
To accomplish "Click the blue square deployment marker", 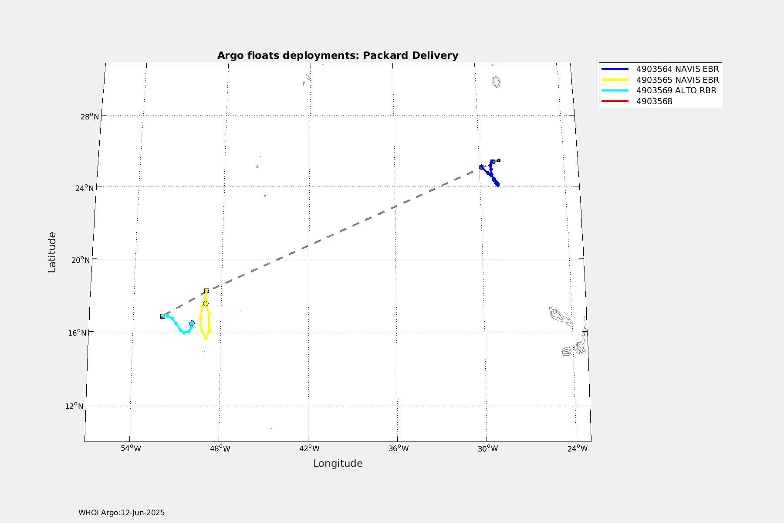I will click(x=493, y=162).
